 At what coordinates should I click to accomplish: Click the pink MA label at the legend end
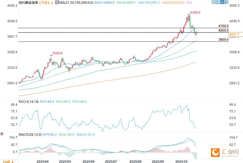(189, 3)
